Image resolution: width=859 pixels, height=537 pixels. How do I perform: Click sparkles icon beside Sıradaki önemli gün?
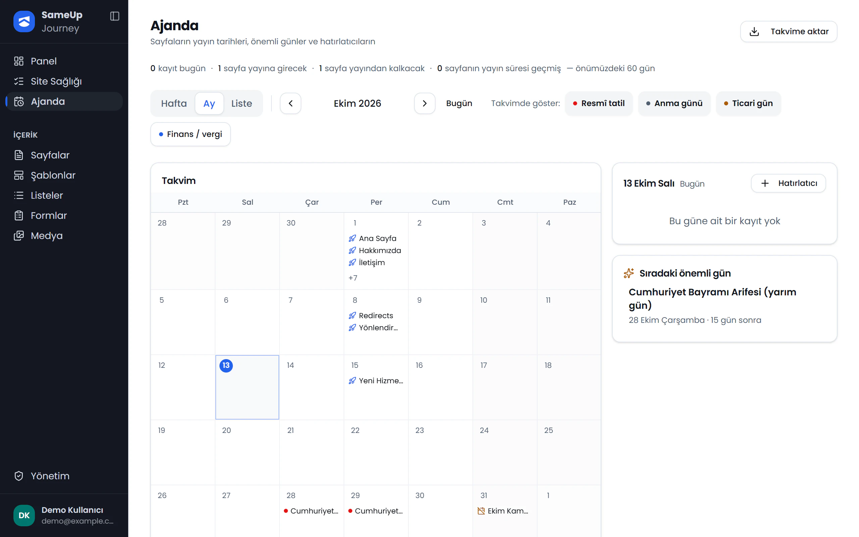click(628, 273)
